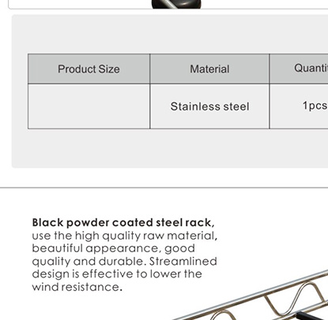Select the Material column header
The width and height of the screenshot is (328, 320).
pyautogui.click(x=209, y=69)
